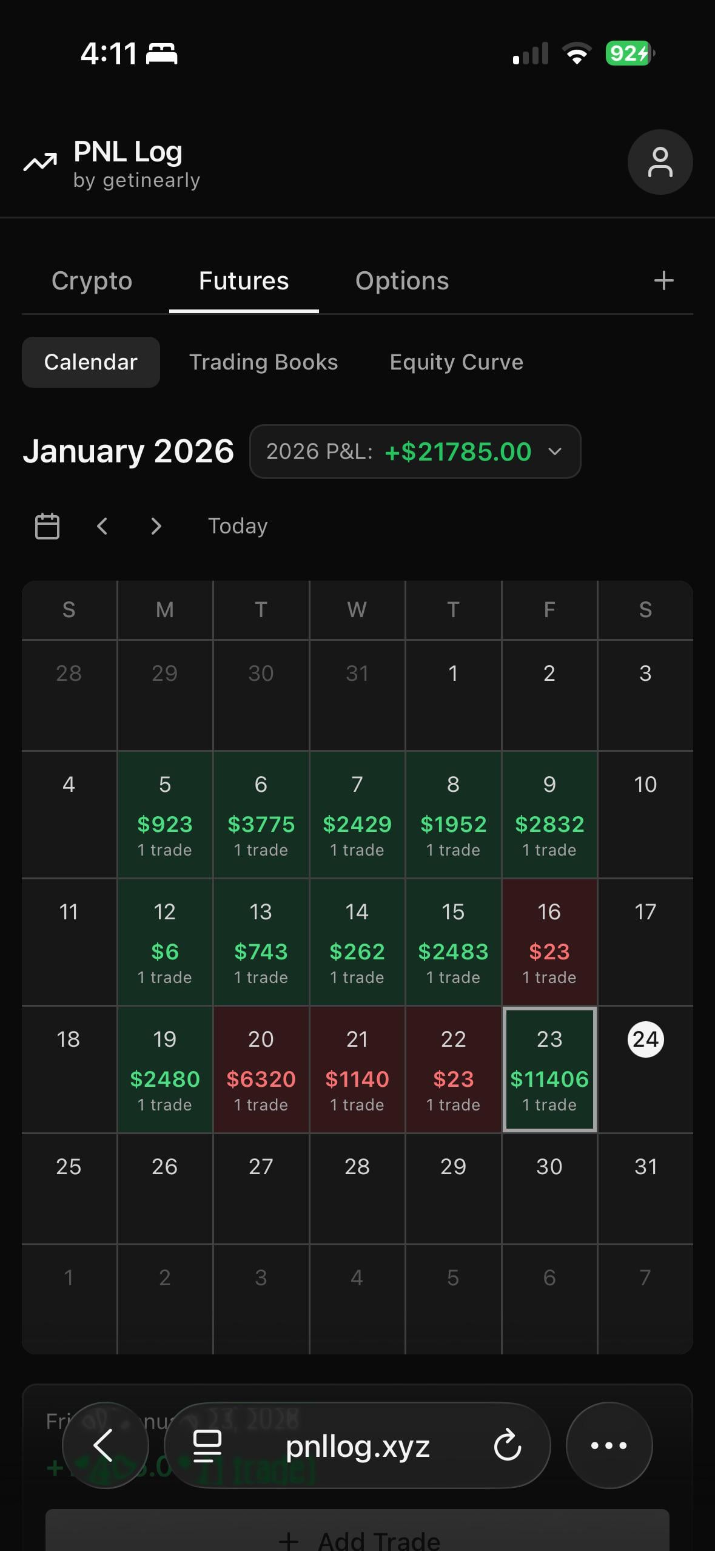Open the Equity Curve view
Viewport: 715px width, 1551px height.
pyautogui.click(x=456, y=362)
